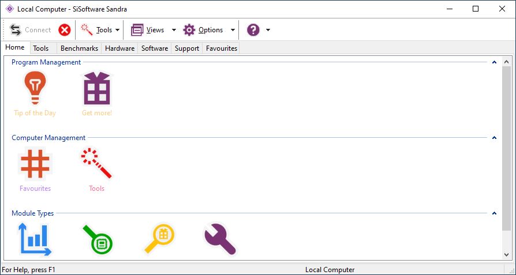The image size is (516, 275).
Task: Click the Program Management heading text
Action: coord(46,62)
